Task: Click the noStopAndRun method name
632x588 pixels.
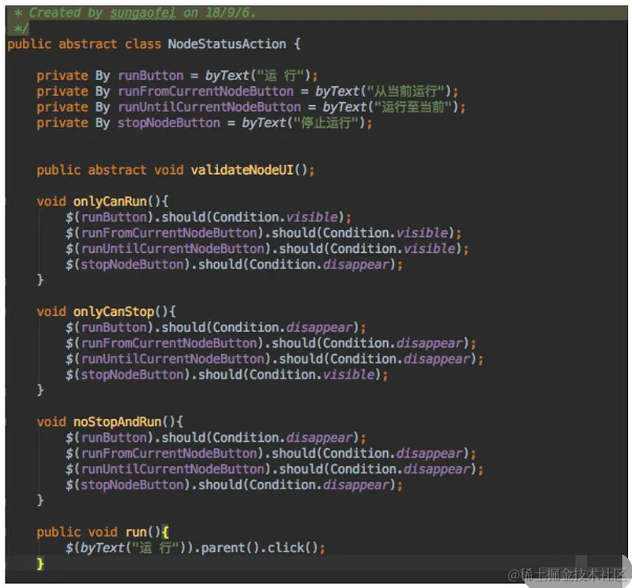Action: tap(117, 421)
